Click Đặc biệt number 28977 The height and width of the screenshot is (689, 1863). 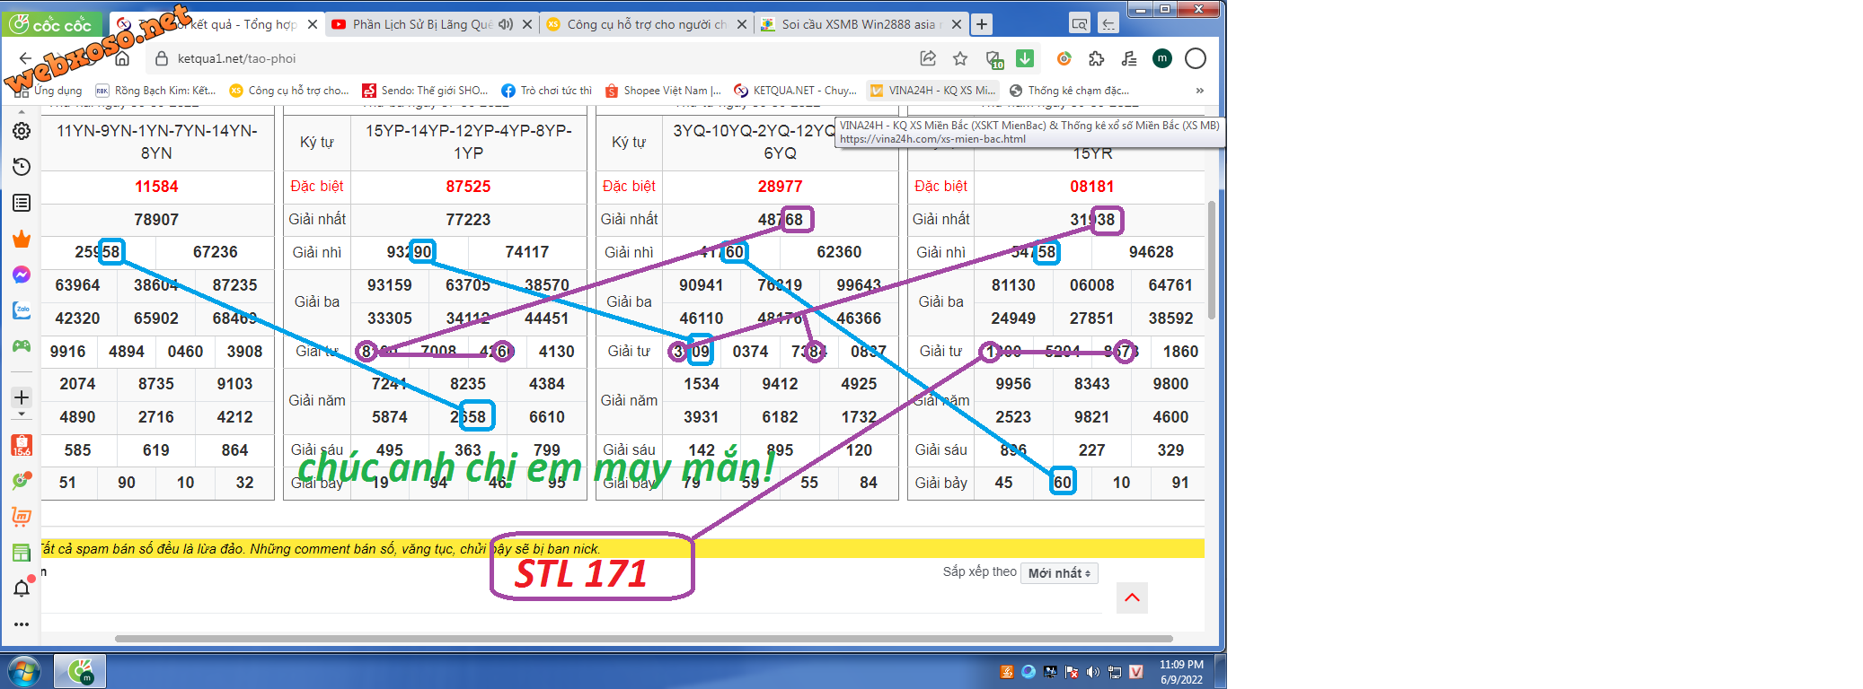(780, 187)
